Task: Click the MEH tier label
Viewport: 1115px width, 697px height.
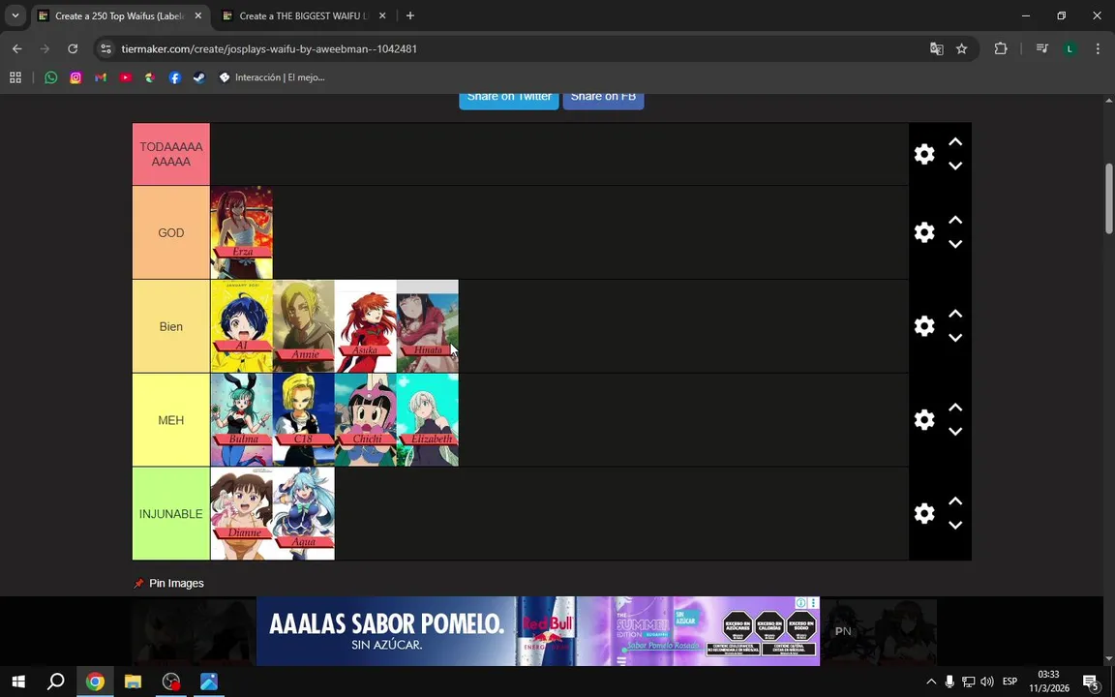Action: [170, 420]
